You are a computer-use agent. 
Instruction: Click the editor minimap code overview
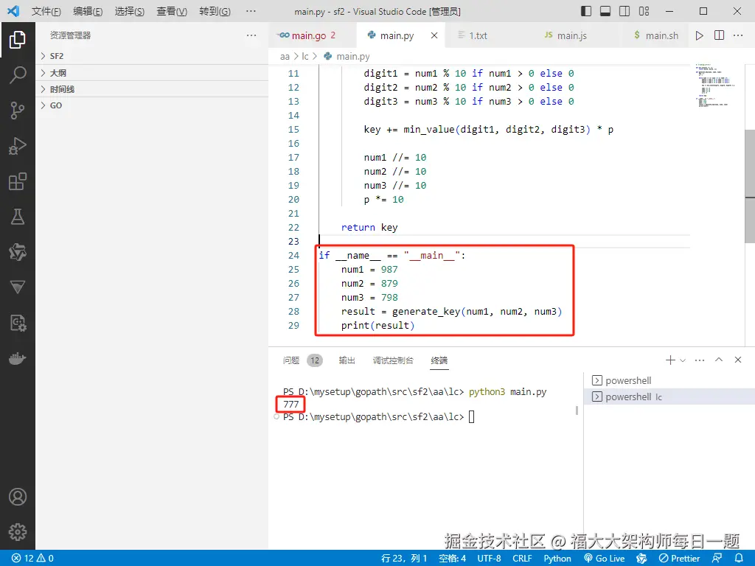715,85
